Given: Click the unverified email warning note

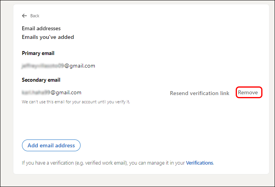Looking at the screenshot, I should coord(76,102).
